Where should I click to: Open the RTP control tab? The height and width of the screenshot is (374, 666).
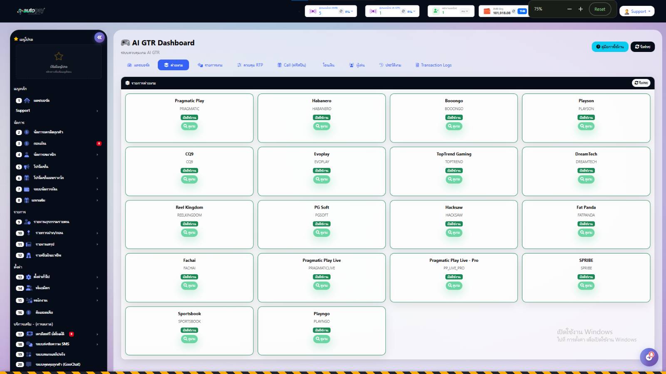click(x=250, y=65)
